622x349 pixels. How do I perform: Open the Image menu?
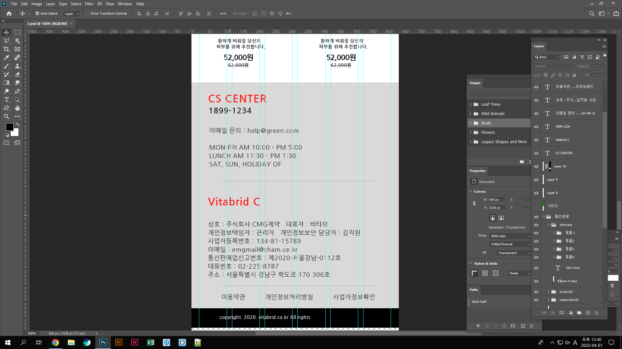click(37, 4)
